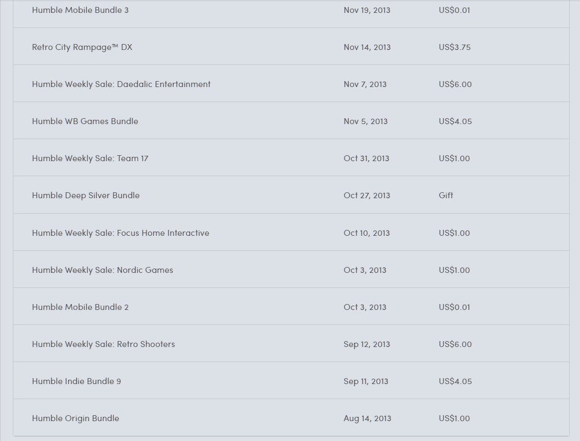Image resolution: width=580 pixels, height=441 pixels.
Task: Click the Oct 31, 2013 date for Team 17
Action: click(x=366, y=158)
